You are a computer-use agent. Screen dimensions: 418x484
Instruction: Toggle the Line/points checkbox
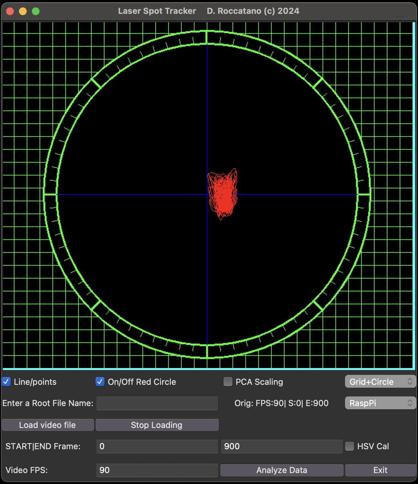(x=6, y=382)
